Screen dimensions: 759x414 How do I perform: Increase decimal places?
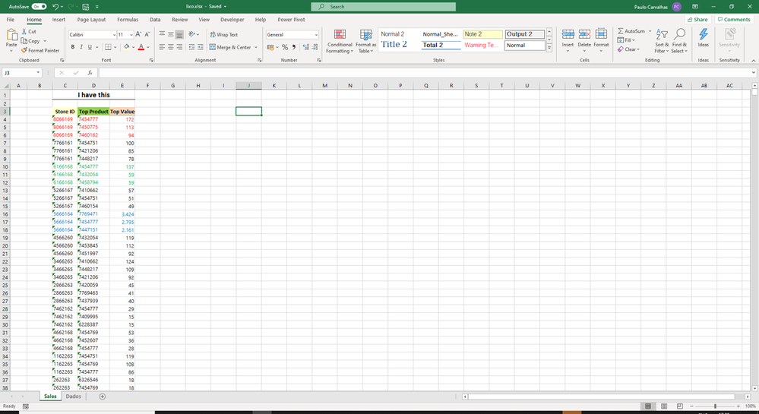coord(306,47)
